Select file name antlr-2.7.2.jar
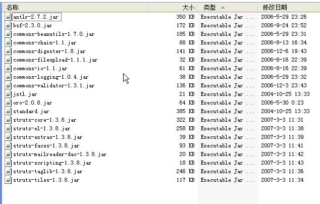 pos(36,17)
